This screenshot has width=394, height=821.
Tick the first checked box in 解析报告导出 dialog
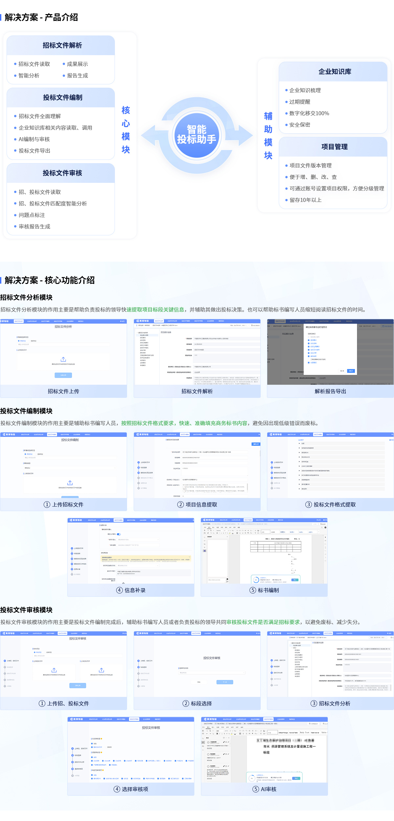pyautogui.click(x=309, y=340)
